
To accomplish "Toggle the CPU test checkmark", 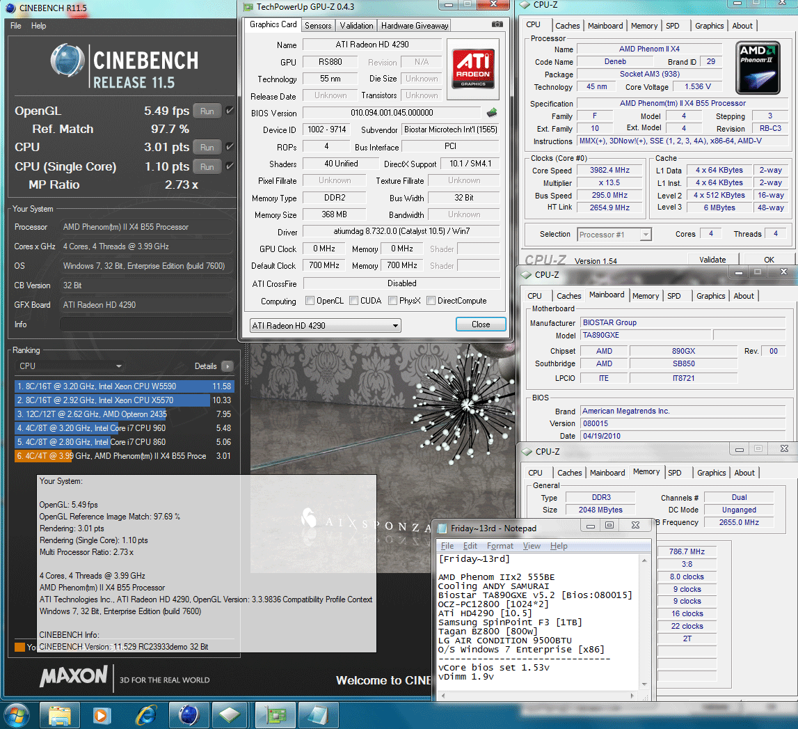I will 230,147.
